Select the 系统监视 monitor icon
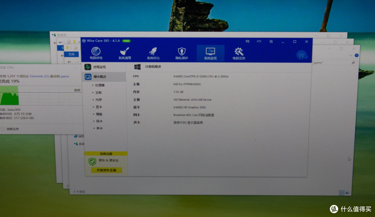Viewport: 375px width, 217px height. 210,51
